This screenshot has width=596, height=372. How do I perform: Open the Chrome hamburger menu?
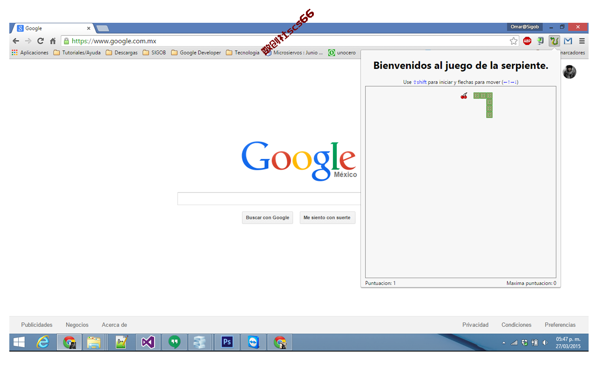click(582, 41)
